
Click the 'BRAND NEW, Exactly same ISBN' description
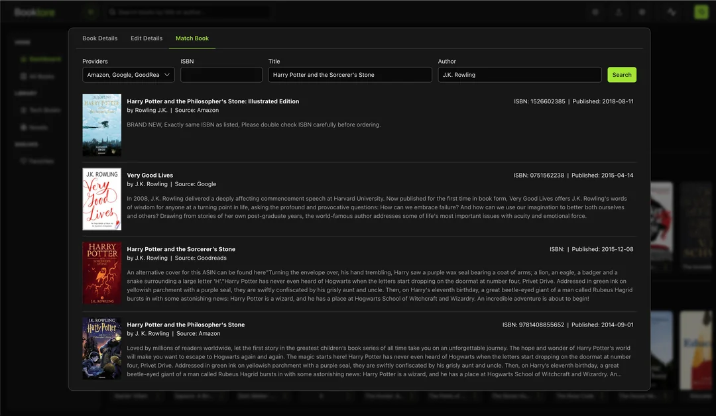coord(253,125)
